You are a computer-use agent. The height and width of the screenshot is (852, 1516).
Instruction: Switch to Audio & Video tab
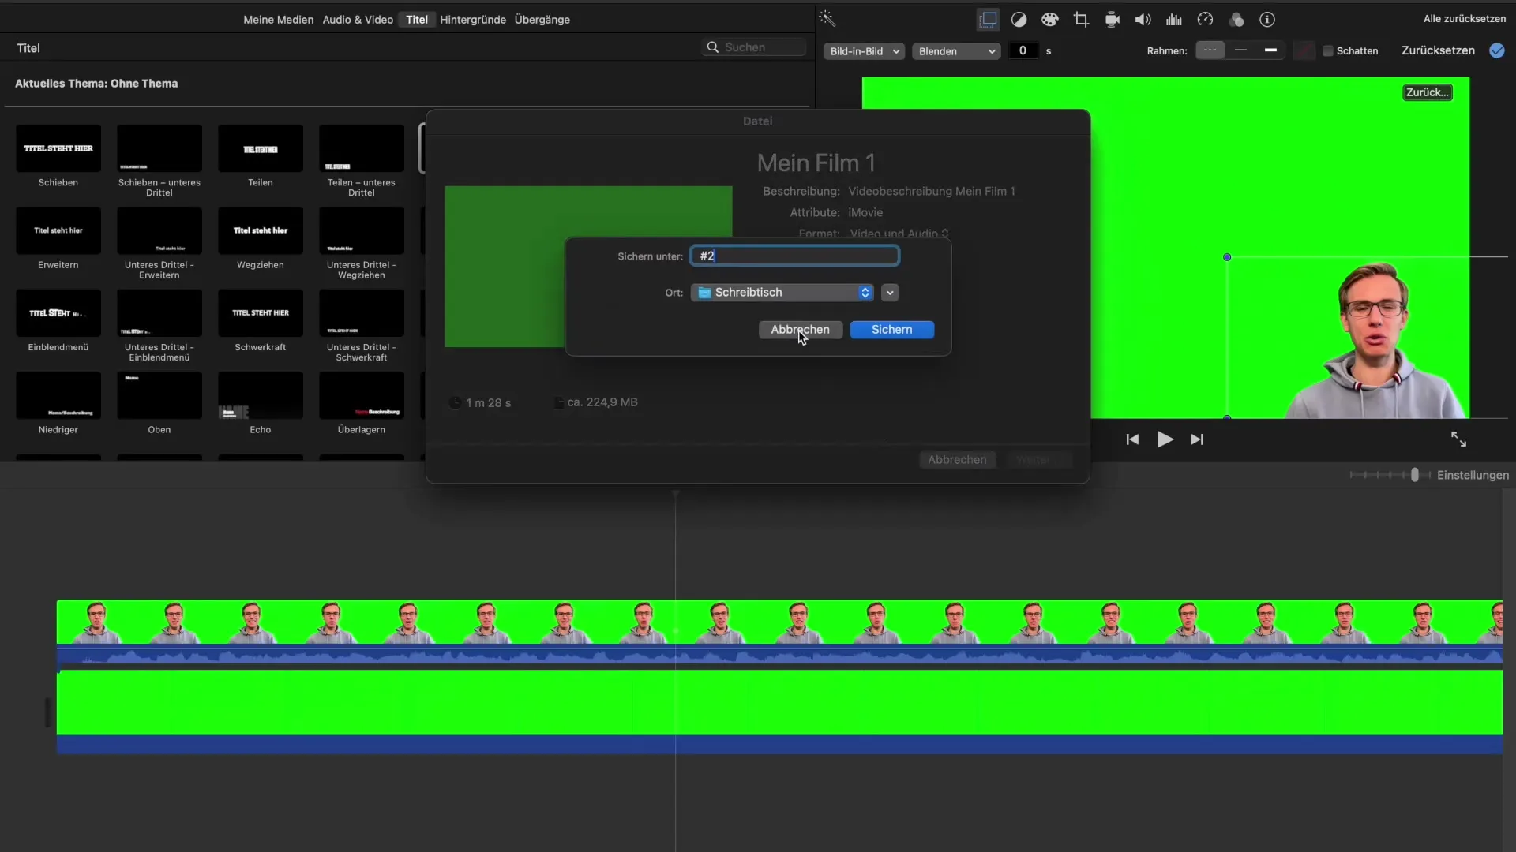click(x=358, y=20)
